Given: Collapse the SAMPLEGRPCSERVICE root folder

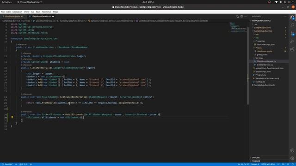Looking at the screenshot, I should [261, 21].
